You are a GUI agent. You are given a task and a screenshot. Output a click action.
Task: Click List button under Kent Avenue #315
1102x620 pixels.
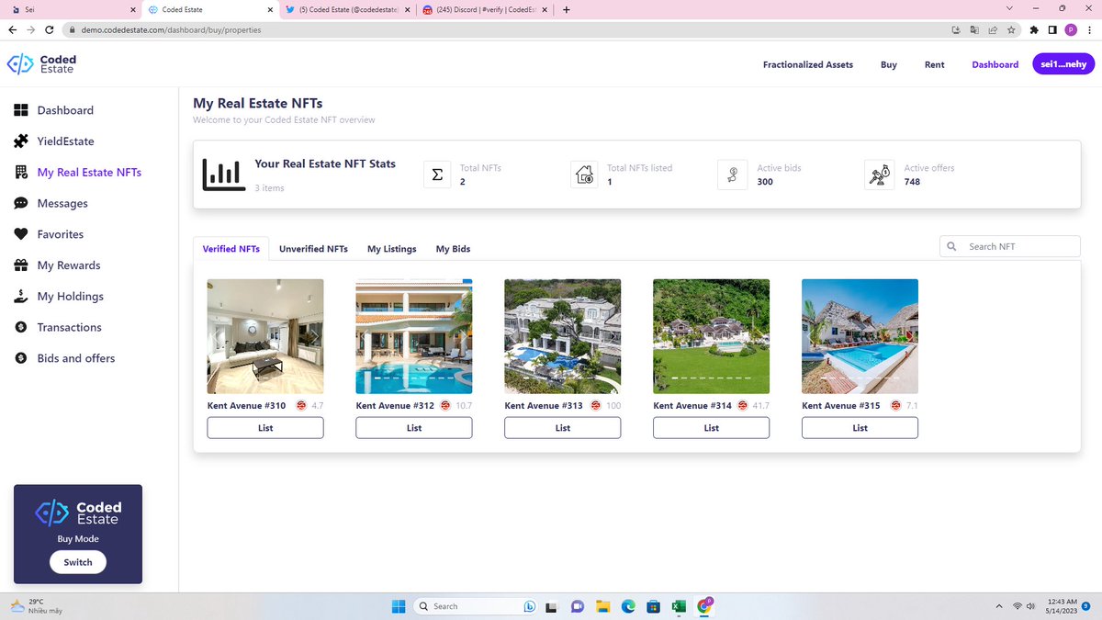tap(860, 428)
